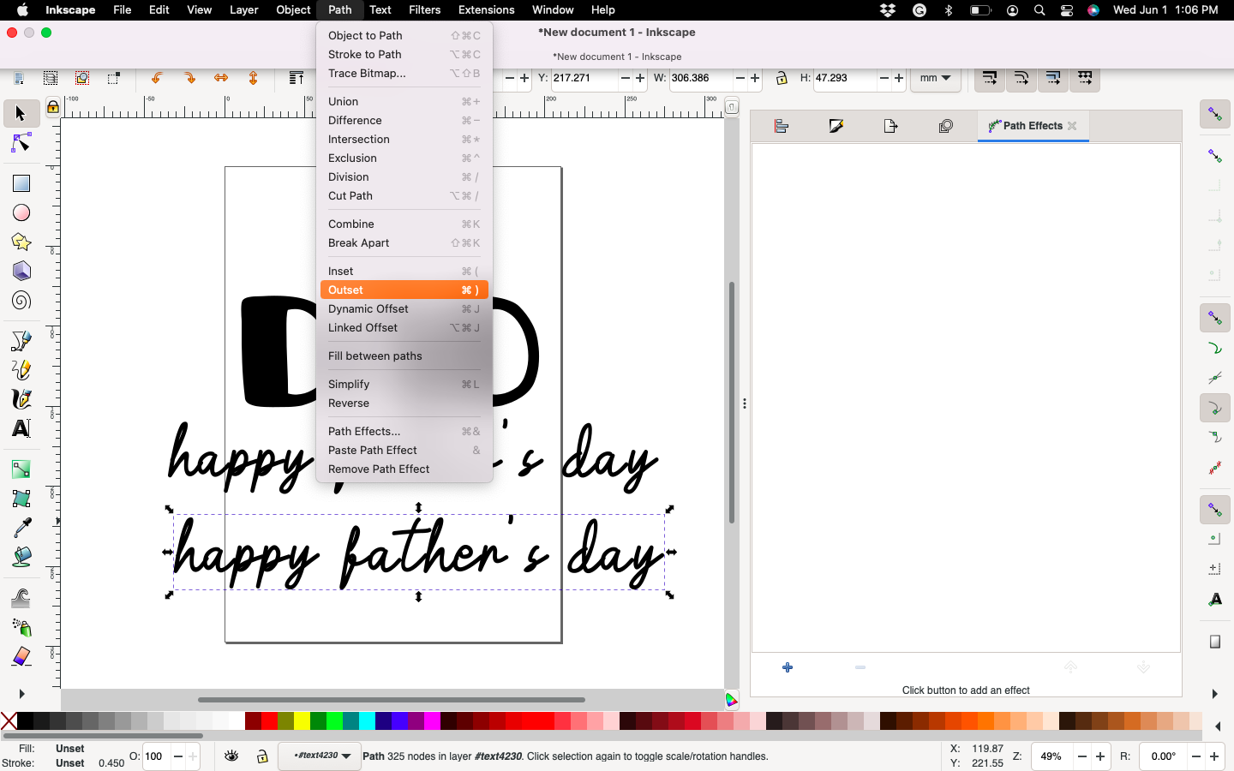Toggle the layer lock in the status bar
Viewport: 1234px width, 771px height.
click(x=261, y=756)
